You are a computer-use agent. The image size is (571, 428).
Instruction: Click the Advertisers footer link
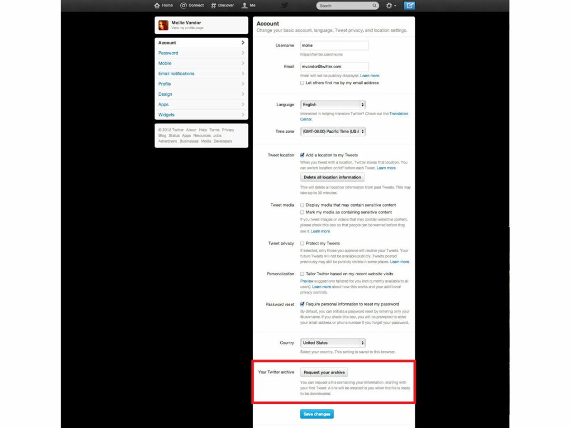[x=168, y=141]
